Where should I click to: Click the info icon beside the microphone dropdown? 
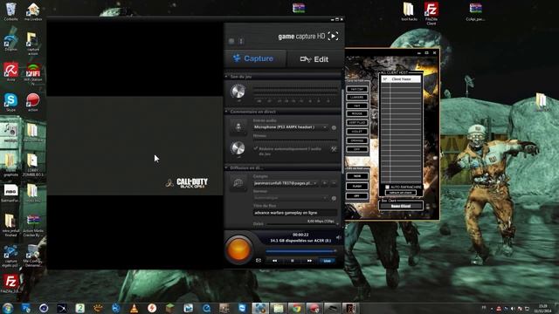(334, 127)
